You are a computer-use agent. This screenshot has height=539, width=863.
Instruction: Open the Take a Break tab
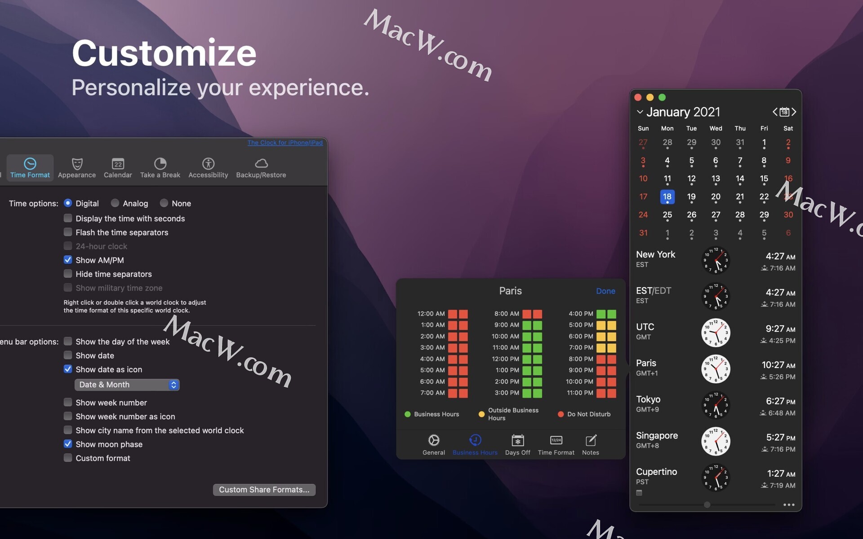coord(160,168)
